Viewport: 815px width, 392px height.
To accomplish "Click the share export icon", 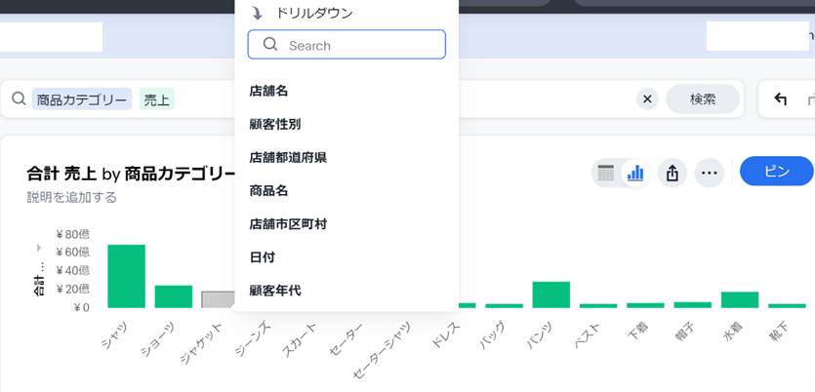I will (672, 174).
